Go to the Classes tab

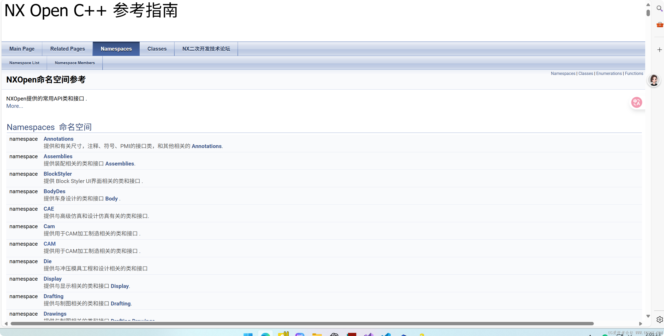pos(157,49)
